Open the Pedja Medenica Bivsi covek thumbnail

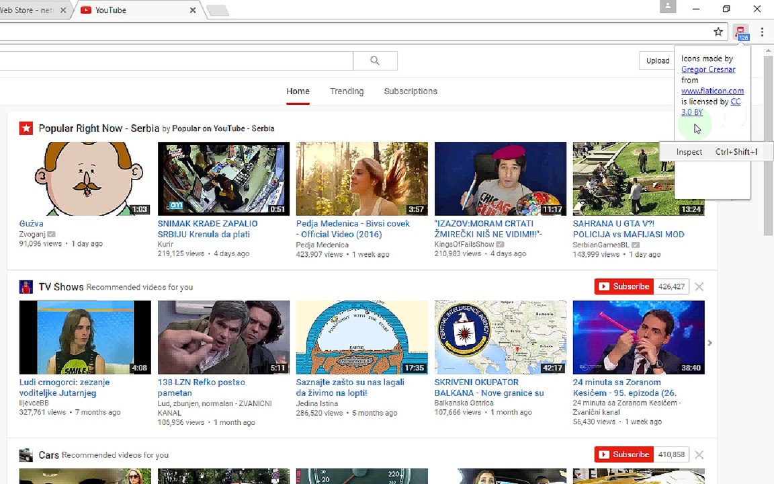[x=362, y=179]
